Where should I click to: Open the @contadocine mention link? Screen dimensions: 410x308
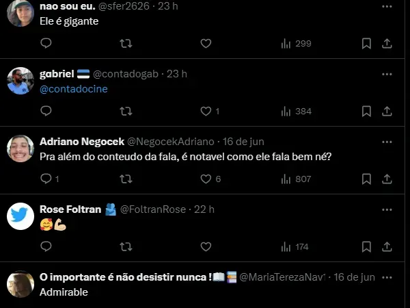(74, 89)
